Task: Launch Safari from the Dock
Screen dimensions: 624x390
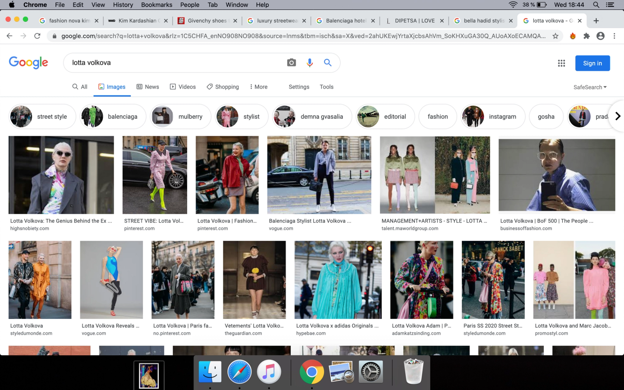Action: (x=239, y=372)
